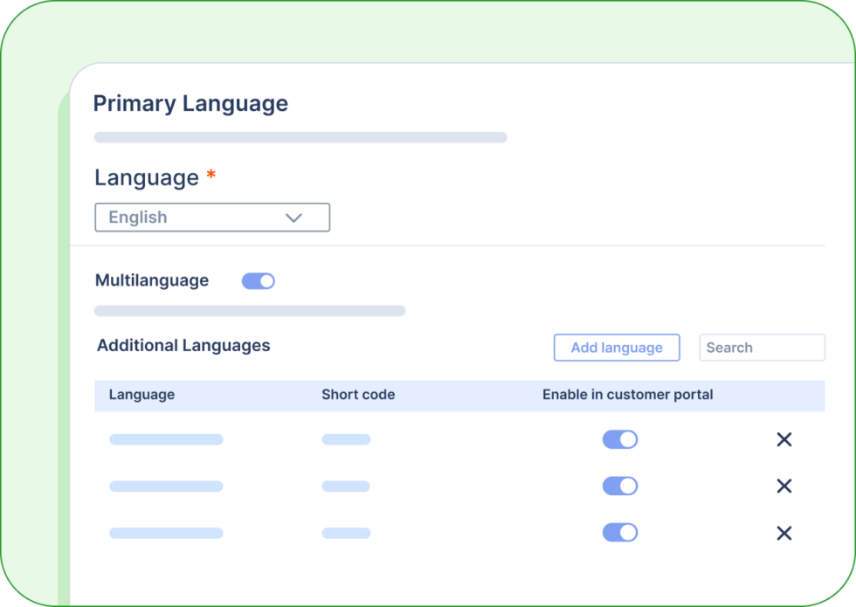
Task: Click the required-field asterisk next to Language
Action: (210, 176)
